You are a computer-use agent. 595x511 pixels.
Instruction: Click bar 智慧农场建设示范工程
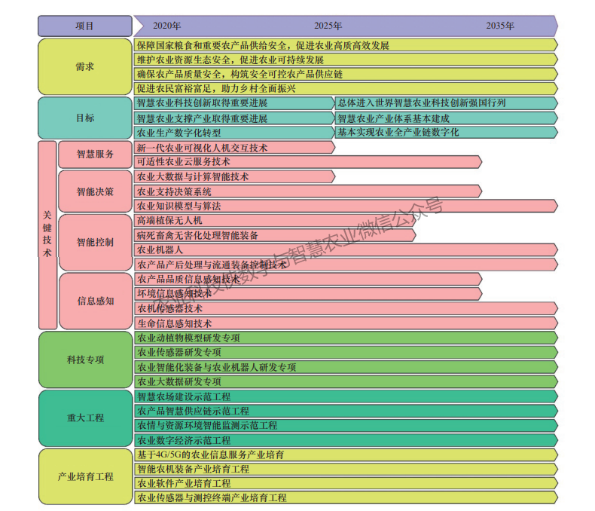pos(346,396)
